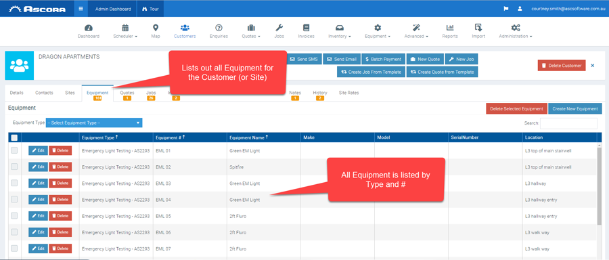The width and height of the screenshot is (609, 260).
Task: Open the user profile icon
Action: tap(520, 9)
